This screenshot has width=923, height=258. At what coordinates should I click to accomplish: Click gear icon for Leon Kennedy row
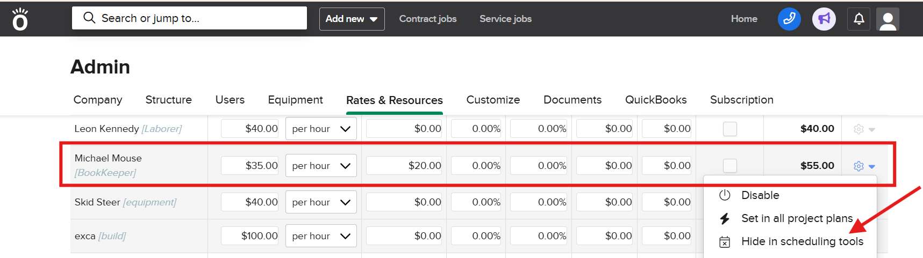858,129
